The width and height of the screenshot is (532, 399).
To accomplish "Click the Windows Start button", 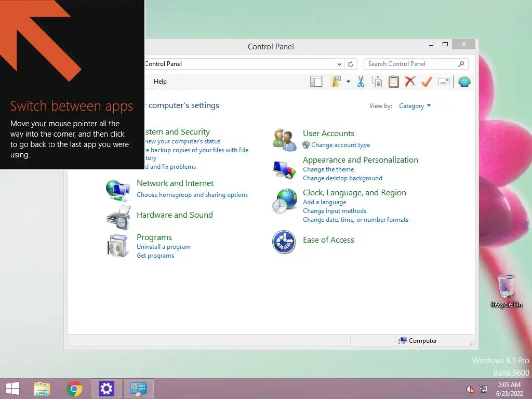I will [12, 389].
